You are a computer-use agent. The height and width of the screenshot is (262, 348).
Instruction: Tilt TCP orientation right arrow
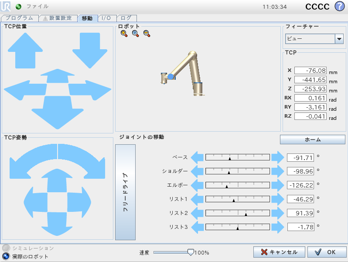coord(79,202)
